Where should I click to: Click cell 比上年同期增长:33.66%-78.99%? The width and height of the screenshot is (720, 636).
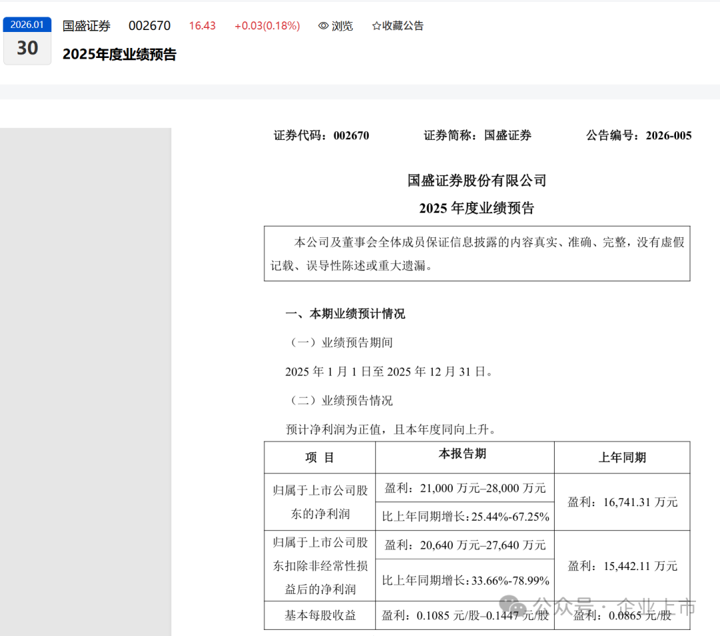pyautogui.click(x=465, y=581)
